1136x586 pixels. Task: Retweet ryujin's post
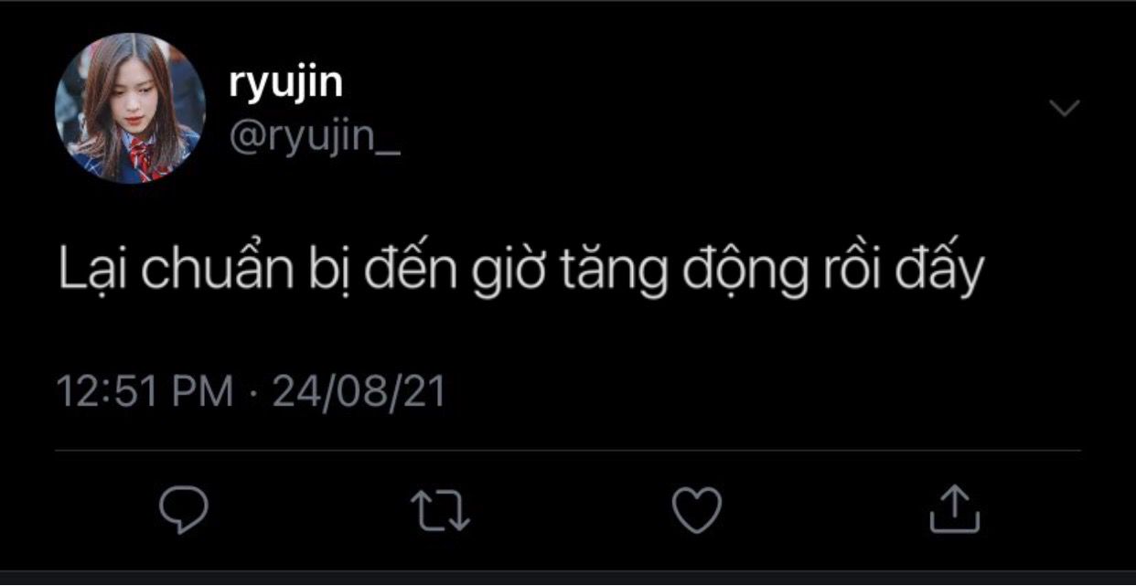441,510
